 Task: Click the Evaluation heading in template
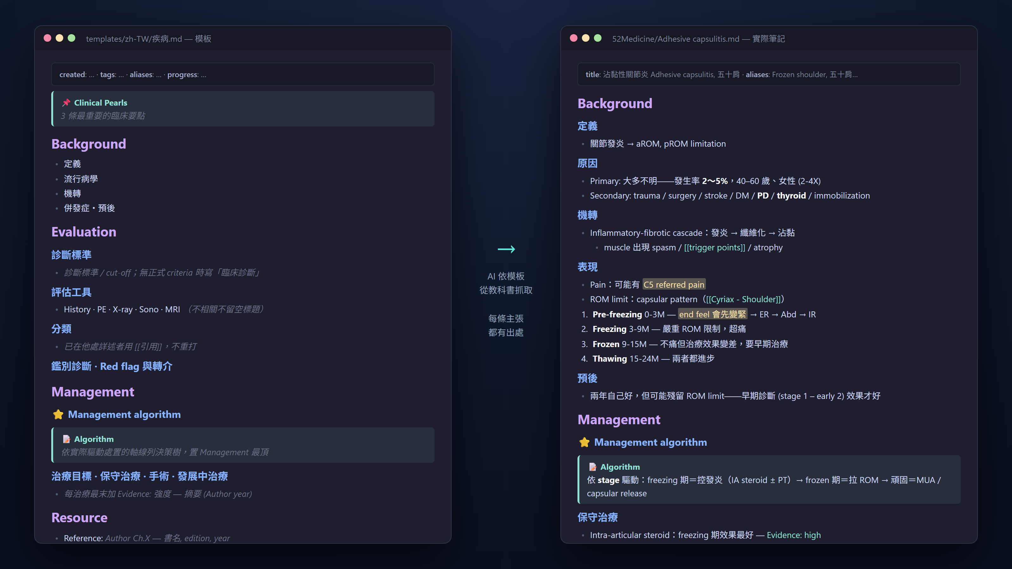84,232
